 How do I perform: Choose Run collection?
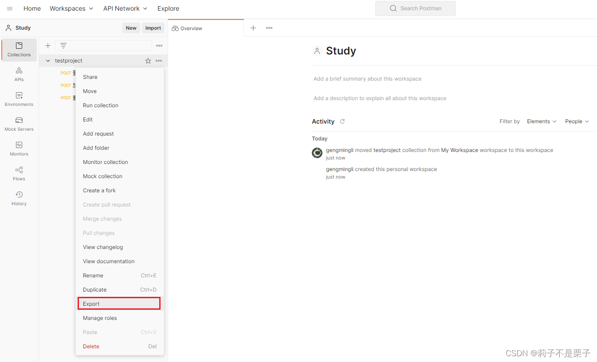pos(120,105)
